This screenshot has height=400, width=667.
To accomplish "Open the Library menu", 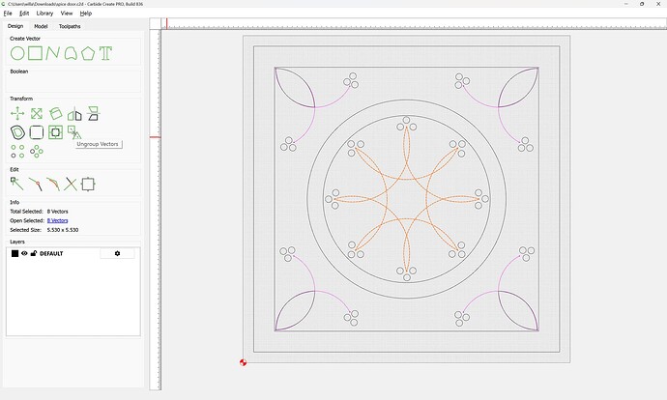I will tap(44, 14).
